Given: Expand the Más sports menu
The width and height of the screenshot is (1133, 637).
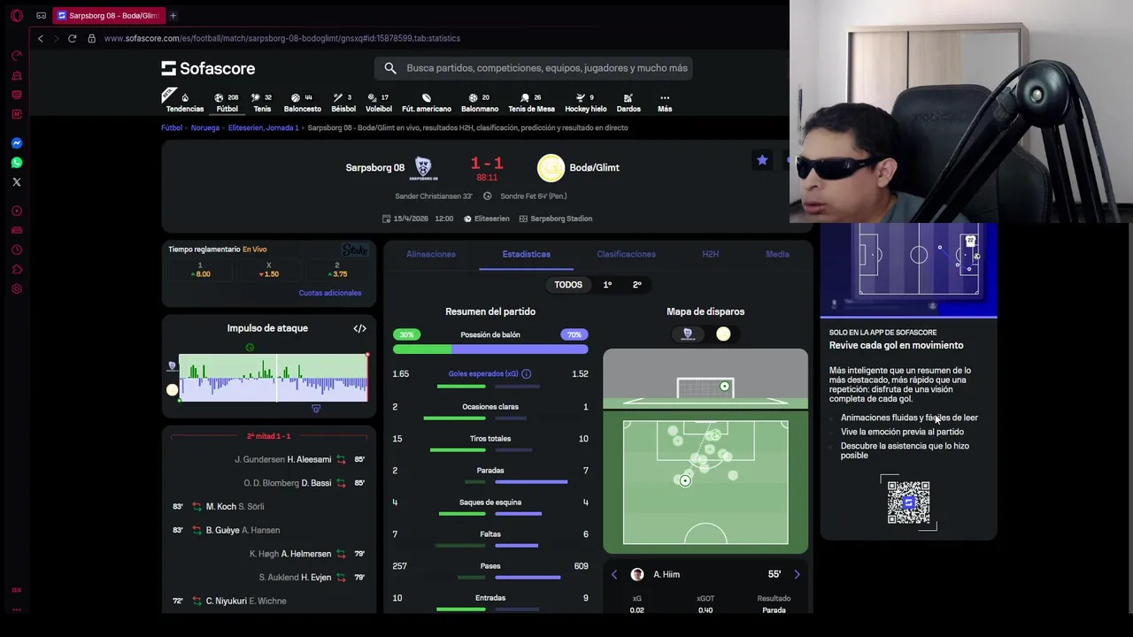Looking at the screenshot, I should [665, 103].
